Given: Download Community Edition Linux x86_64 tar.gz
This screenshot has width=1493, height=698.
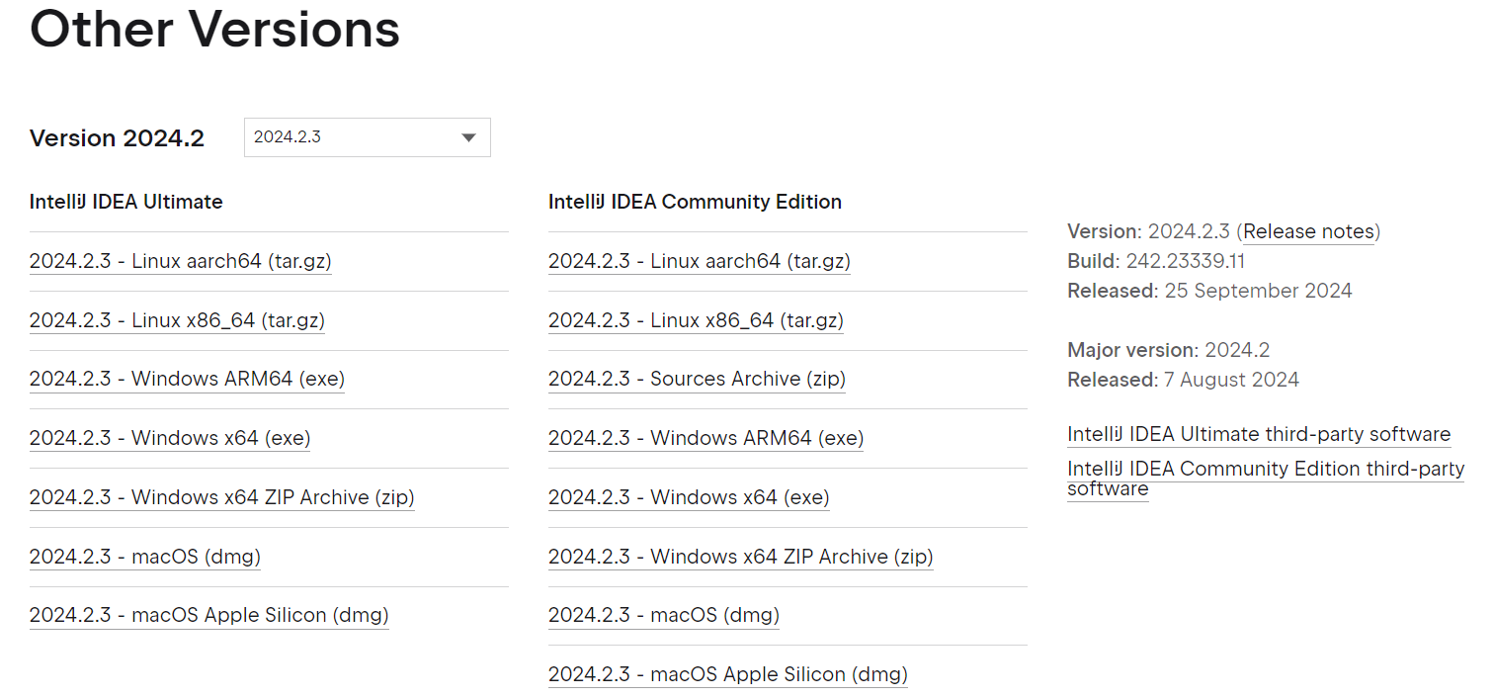Looking at the screenshot, I should 696,320.
